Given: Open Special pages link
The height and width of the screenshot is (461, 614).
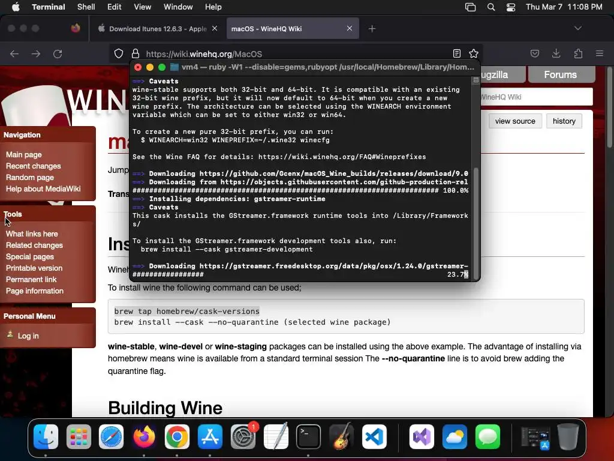Looking at the screenshot, I should point(30,257).
